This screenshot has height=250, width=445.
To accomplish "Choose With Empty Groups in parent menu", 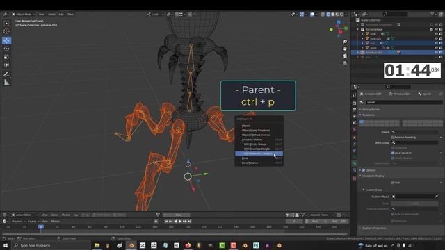I will click(x=259, y=144).
